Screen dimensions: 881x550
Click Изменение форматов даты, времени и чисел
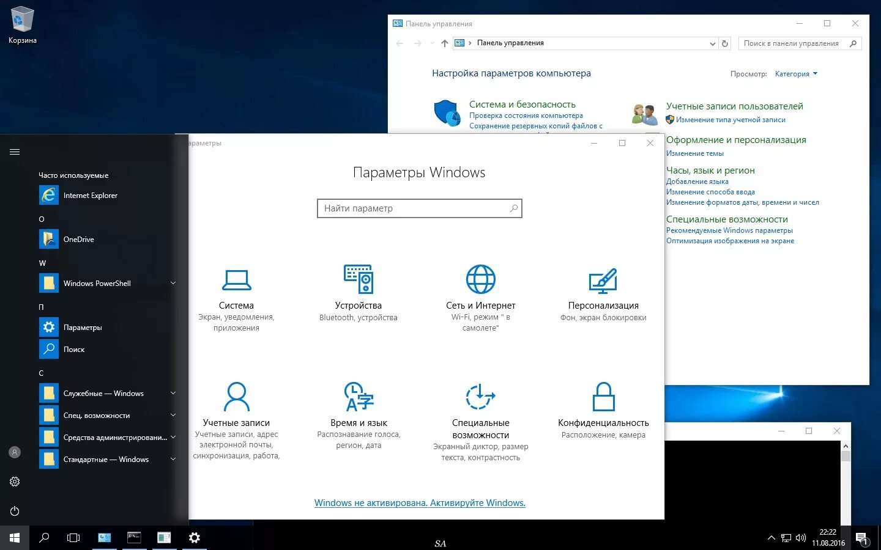pos(742,202)
